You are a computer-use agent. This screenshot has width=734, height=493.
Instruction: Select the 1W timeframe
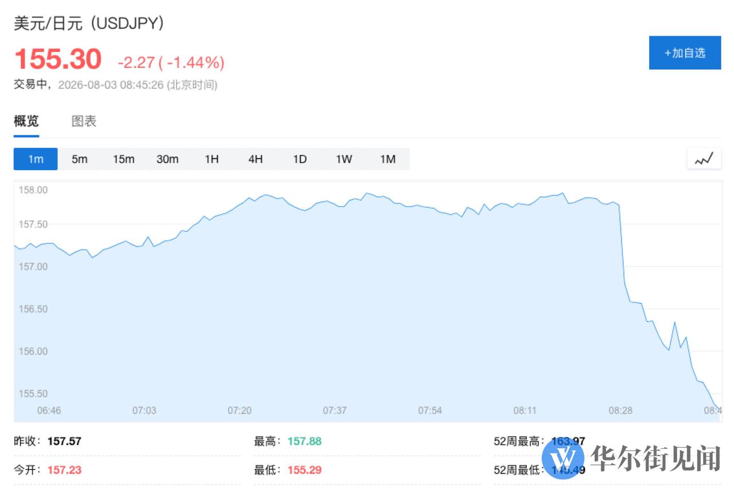pyautogui.click(x=344, y=159)
